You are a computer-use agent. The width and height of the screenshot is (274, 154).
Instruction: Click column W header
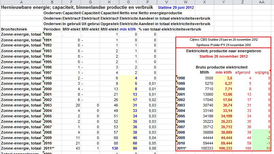click(185, 2)
